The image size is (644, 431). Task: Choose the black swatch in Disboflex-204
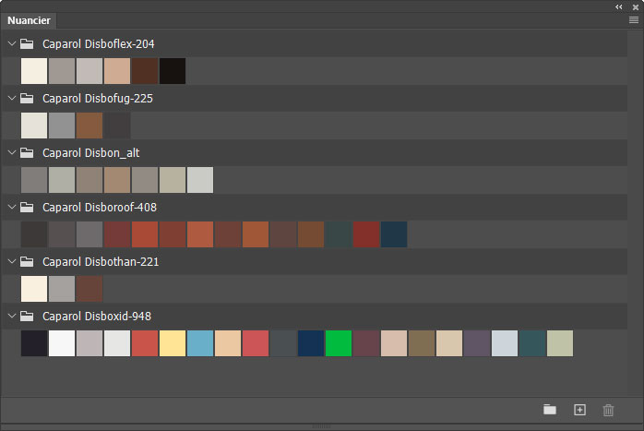click(x=173, y=71)
